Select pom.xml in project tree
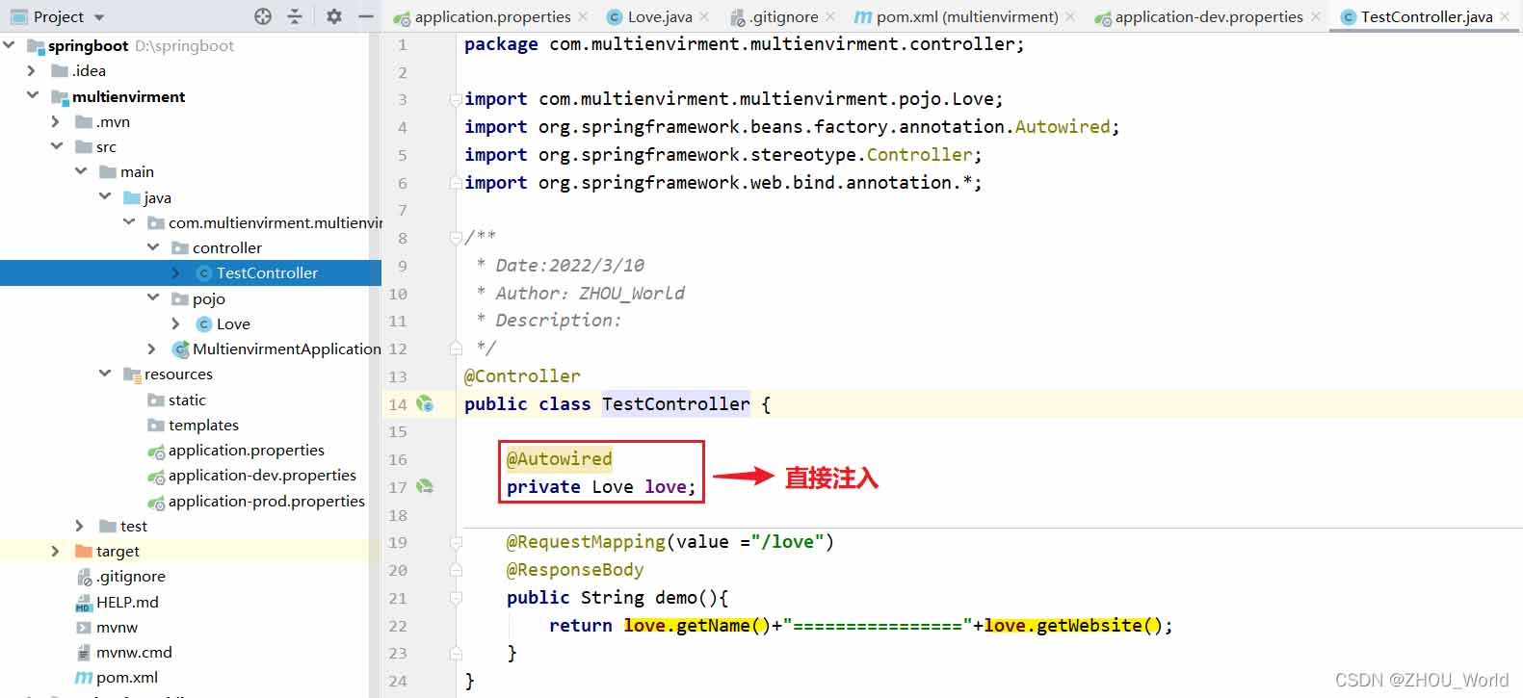Screen dimensions: 1523x698 pos(126,677)
